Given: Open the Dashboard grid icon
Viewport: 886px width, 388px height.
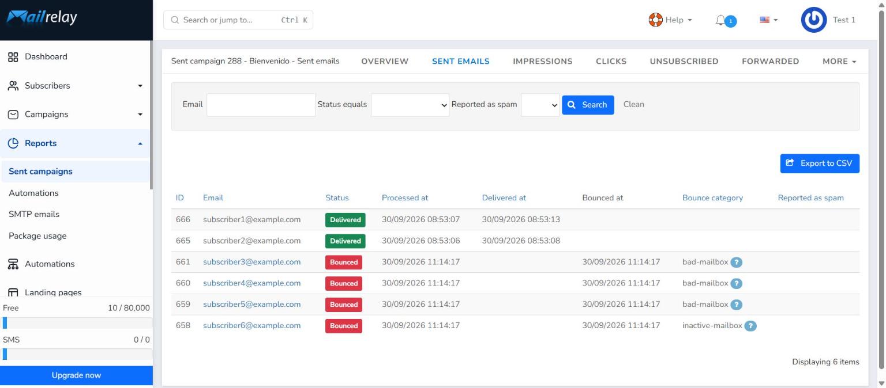Looking at the screenshot, I should [13, 57].
